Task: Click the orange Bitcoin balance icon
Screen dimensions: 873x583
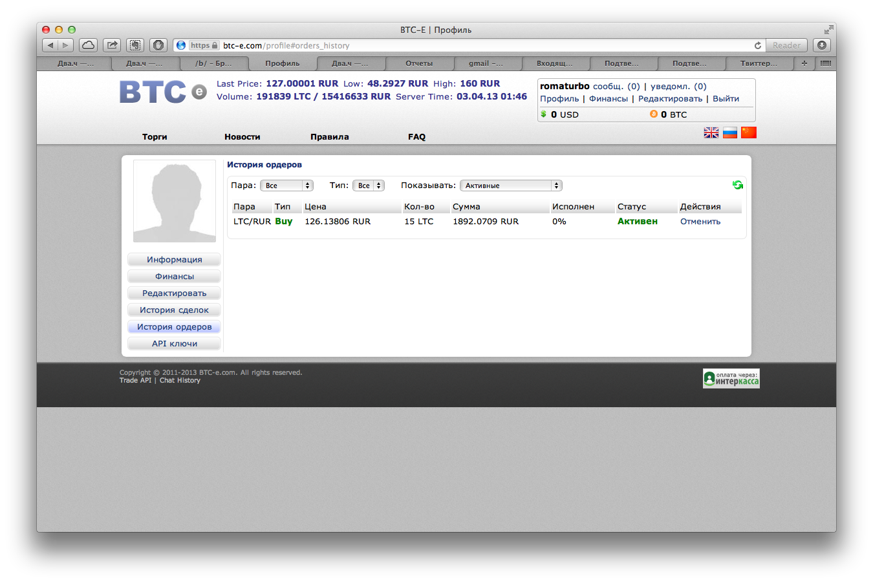Action: [x=654, y=114]
